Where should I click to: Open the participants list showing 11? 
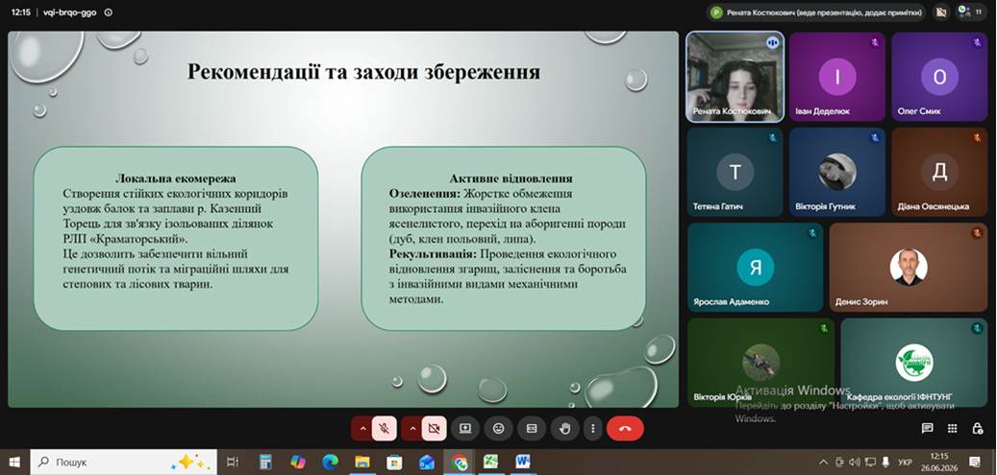tap(973, 12)
